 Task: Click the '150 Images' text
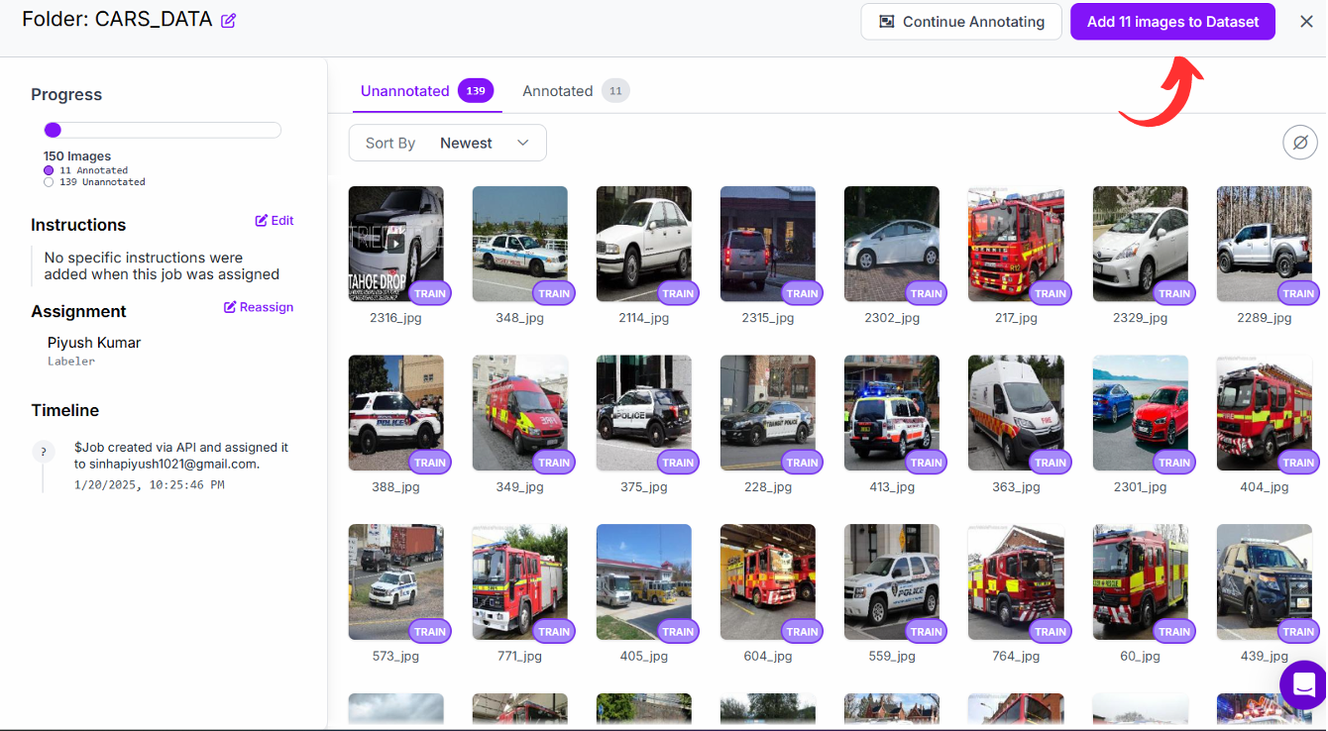click(x=77, y=157)
